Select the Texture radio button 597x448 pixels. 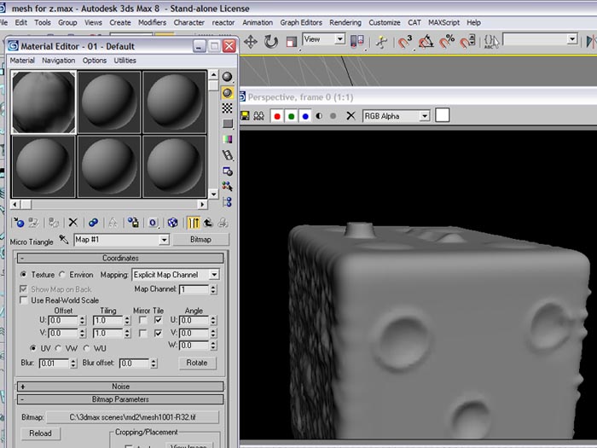pyautogui.click(x=24, y=274)
